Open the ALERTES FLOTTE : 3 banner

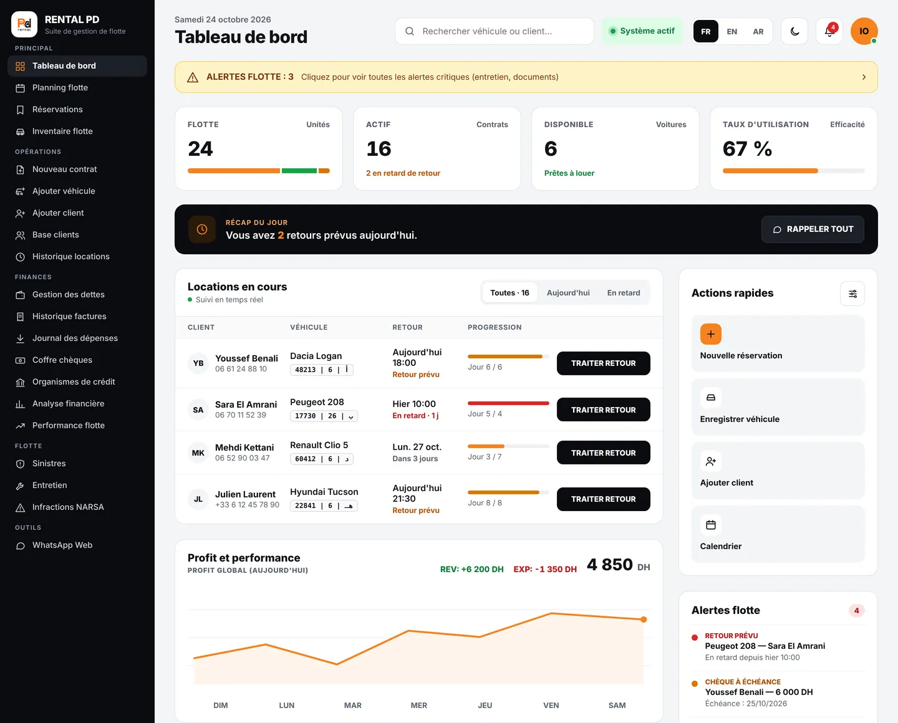(526, 77)
